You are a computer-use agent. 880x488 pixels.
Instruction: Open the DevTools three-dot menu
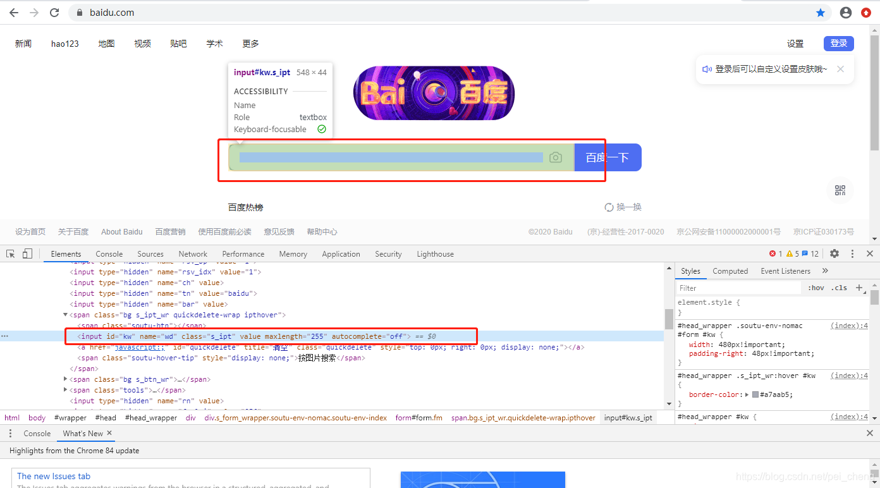point(852,253)
